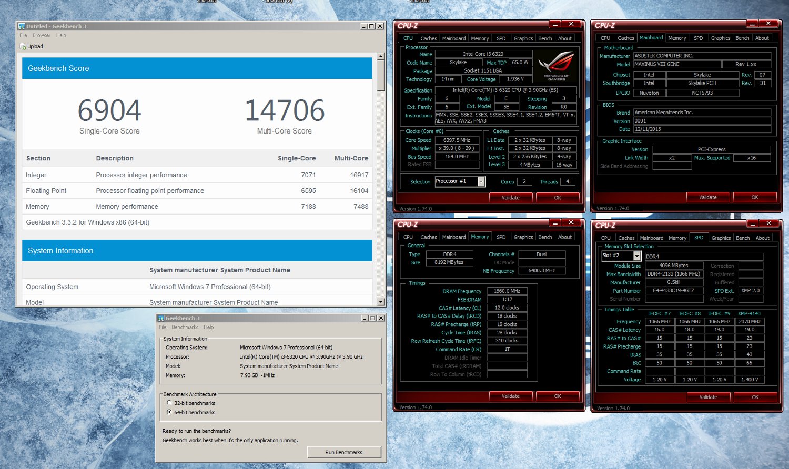Click the Core Speed 6397.5 MHz value
The image size is (789, 469).
tap(457, 140)
